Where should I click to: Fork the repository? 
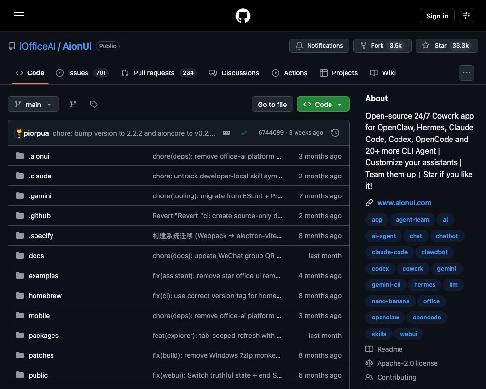coord(382,46)
